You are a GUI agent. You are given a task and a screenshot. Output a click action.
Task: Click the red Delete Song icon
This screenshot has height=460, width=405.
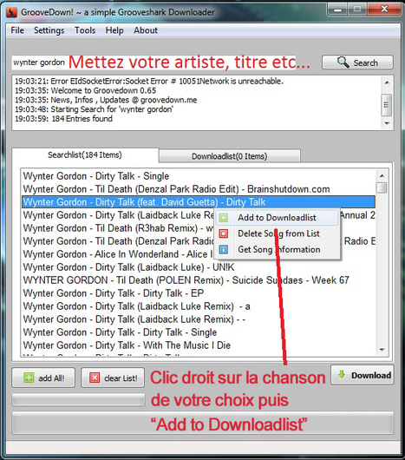coord(223,233)
